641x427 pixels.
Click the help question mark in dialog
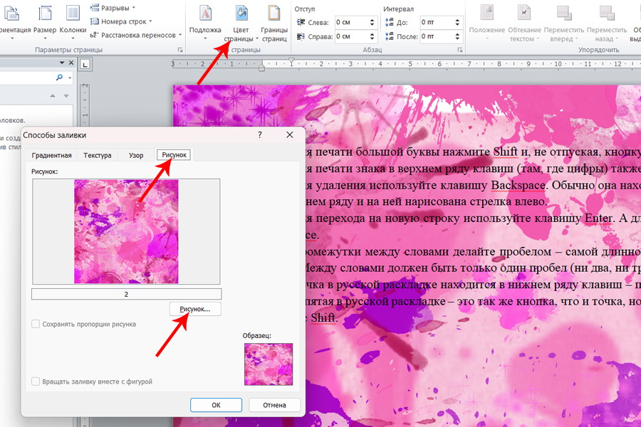tap(260, 135)
